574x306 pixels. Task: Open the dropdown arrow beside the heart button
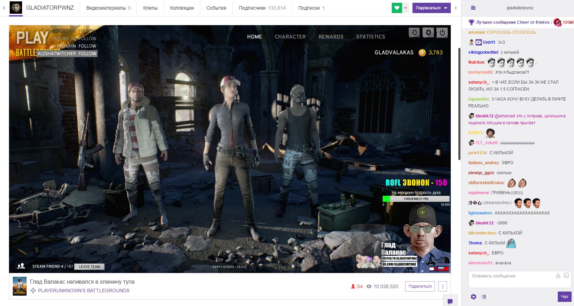pyautogui.click(x=406, y=8)
